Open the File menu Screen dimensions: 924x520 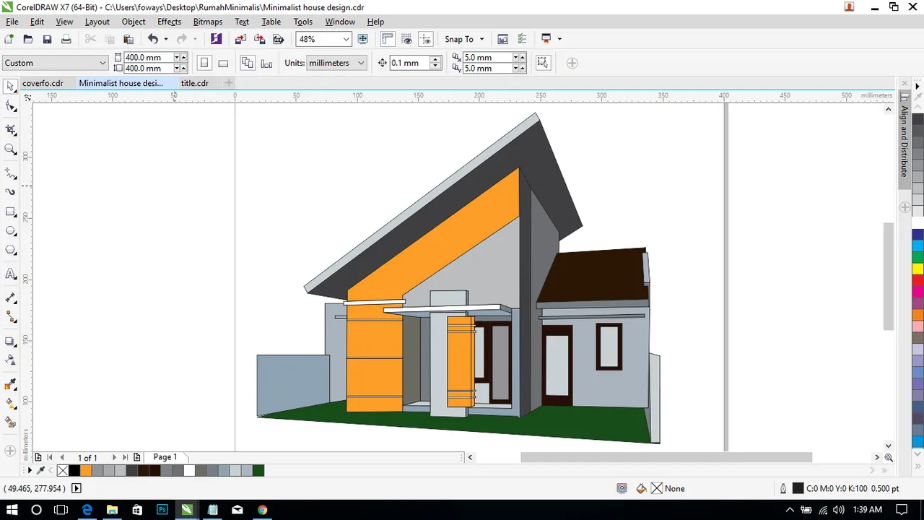tap(12, 22)
